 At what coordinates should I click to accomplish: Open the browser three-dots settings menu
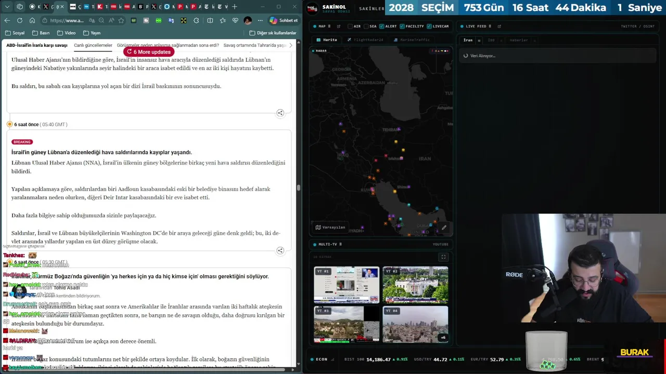coord(260,20)
